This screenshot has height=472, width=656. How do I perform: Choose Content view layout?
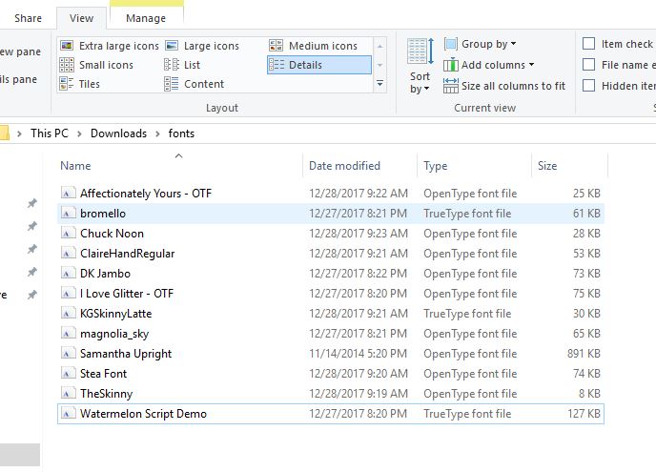tap(195, 84)
